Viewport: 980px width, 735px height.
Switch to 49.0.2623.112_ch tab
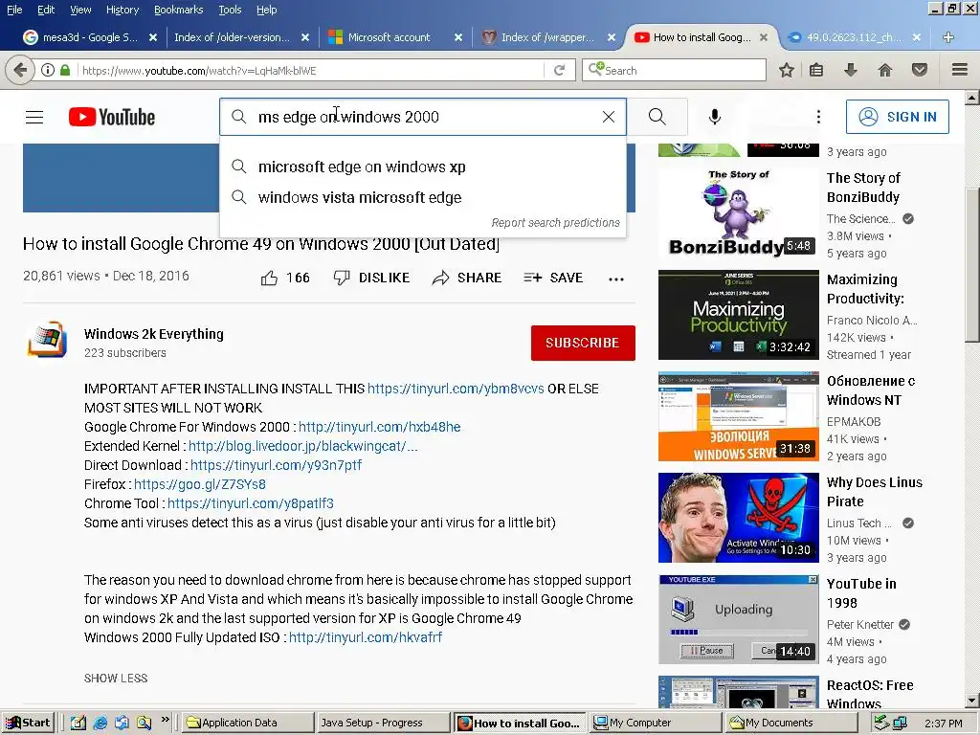click(854, 37)
